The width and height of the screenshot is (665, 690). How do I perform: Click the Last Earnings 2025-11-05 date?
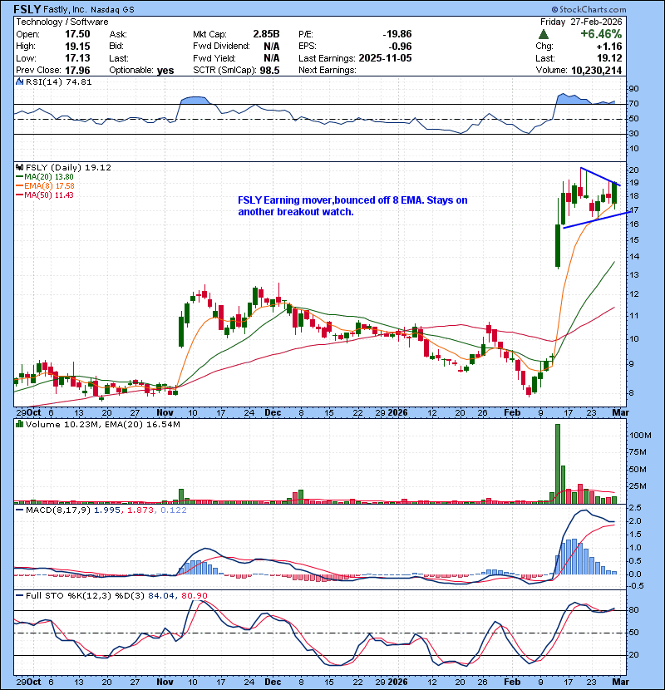pyautogui.click(x=385, y=58)
